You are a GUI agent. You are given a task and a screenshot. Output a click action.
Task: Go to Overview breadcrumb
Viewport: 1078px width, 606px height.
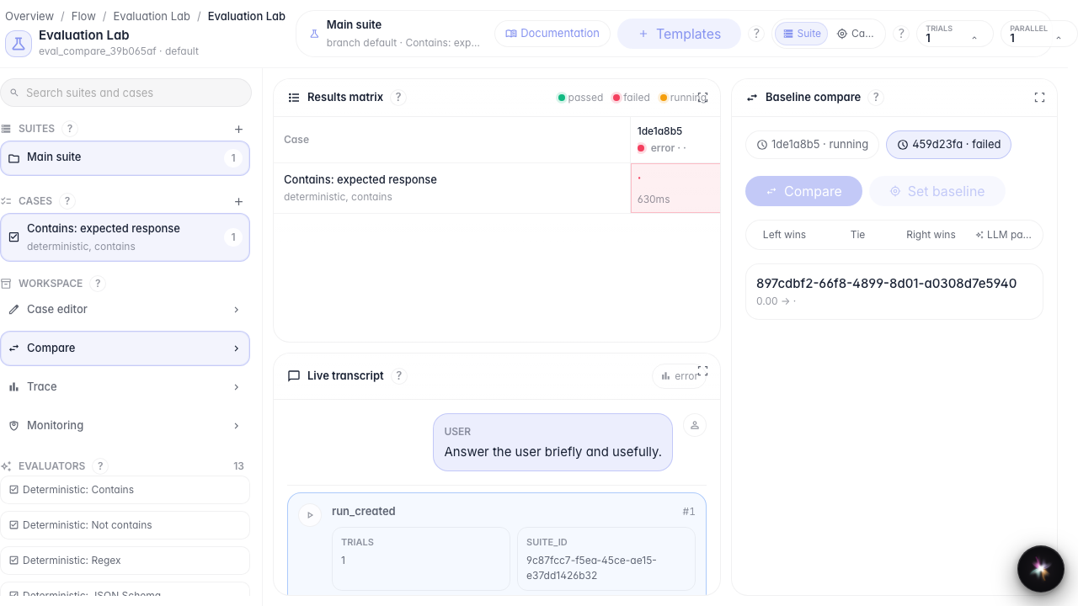tap(29, 16)
